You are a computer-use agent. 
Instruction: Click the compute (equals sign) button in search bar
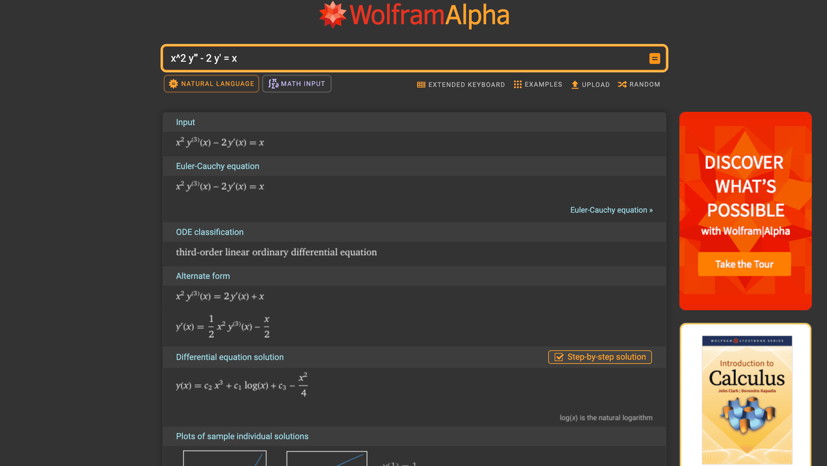click(x=654, y=58)
